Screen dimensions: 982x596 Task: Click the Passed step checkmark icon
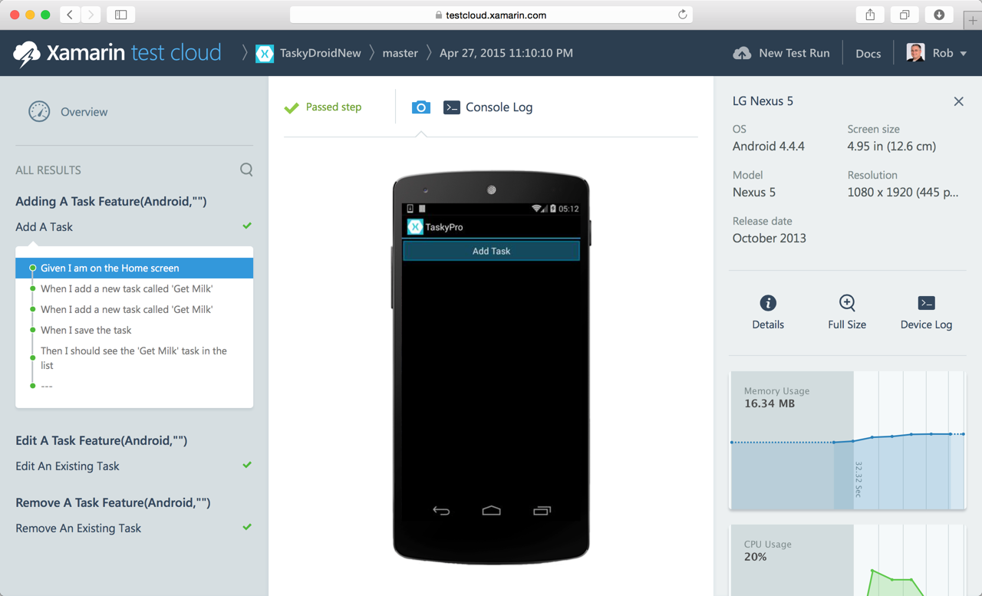[x=292, y=108]
